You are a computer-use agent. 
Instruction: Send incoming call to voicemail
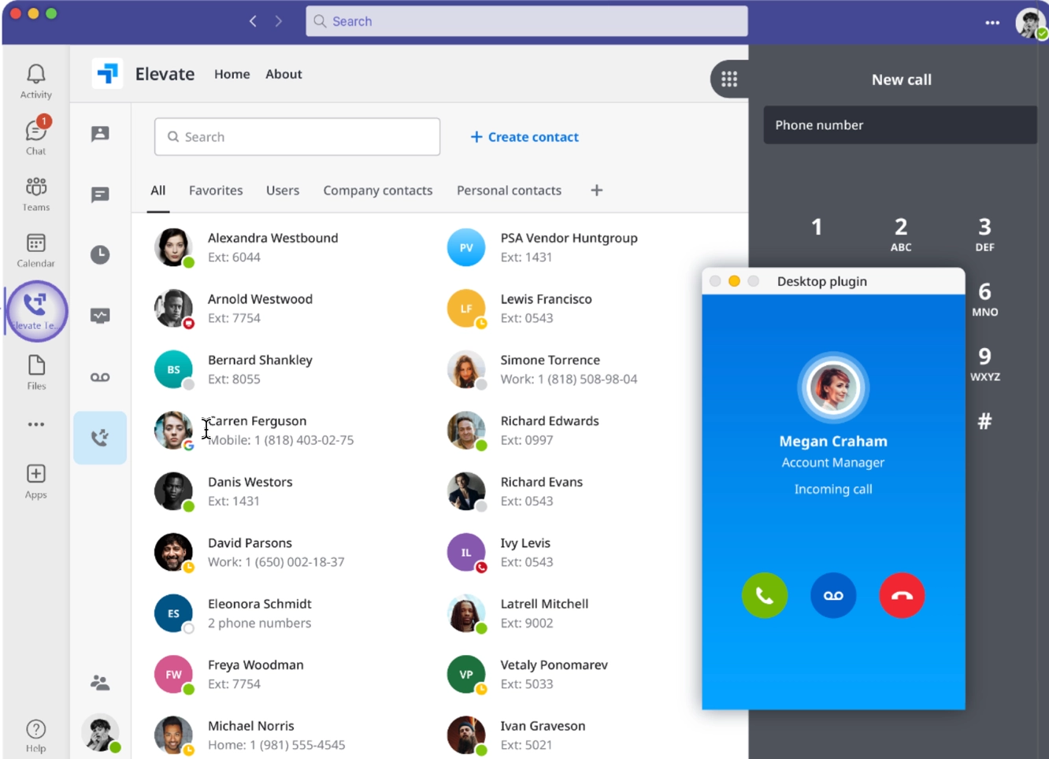point(833,595)
